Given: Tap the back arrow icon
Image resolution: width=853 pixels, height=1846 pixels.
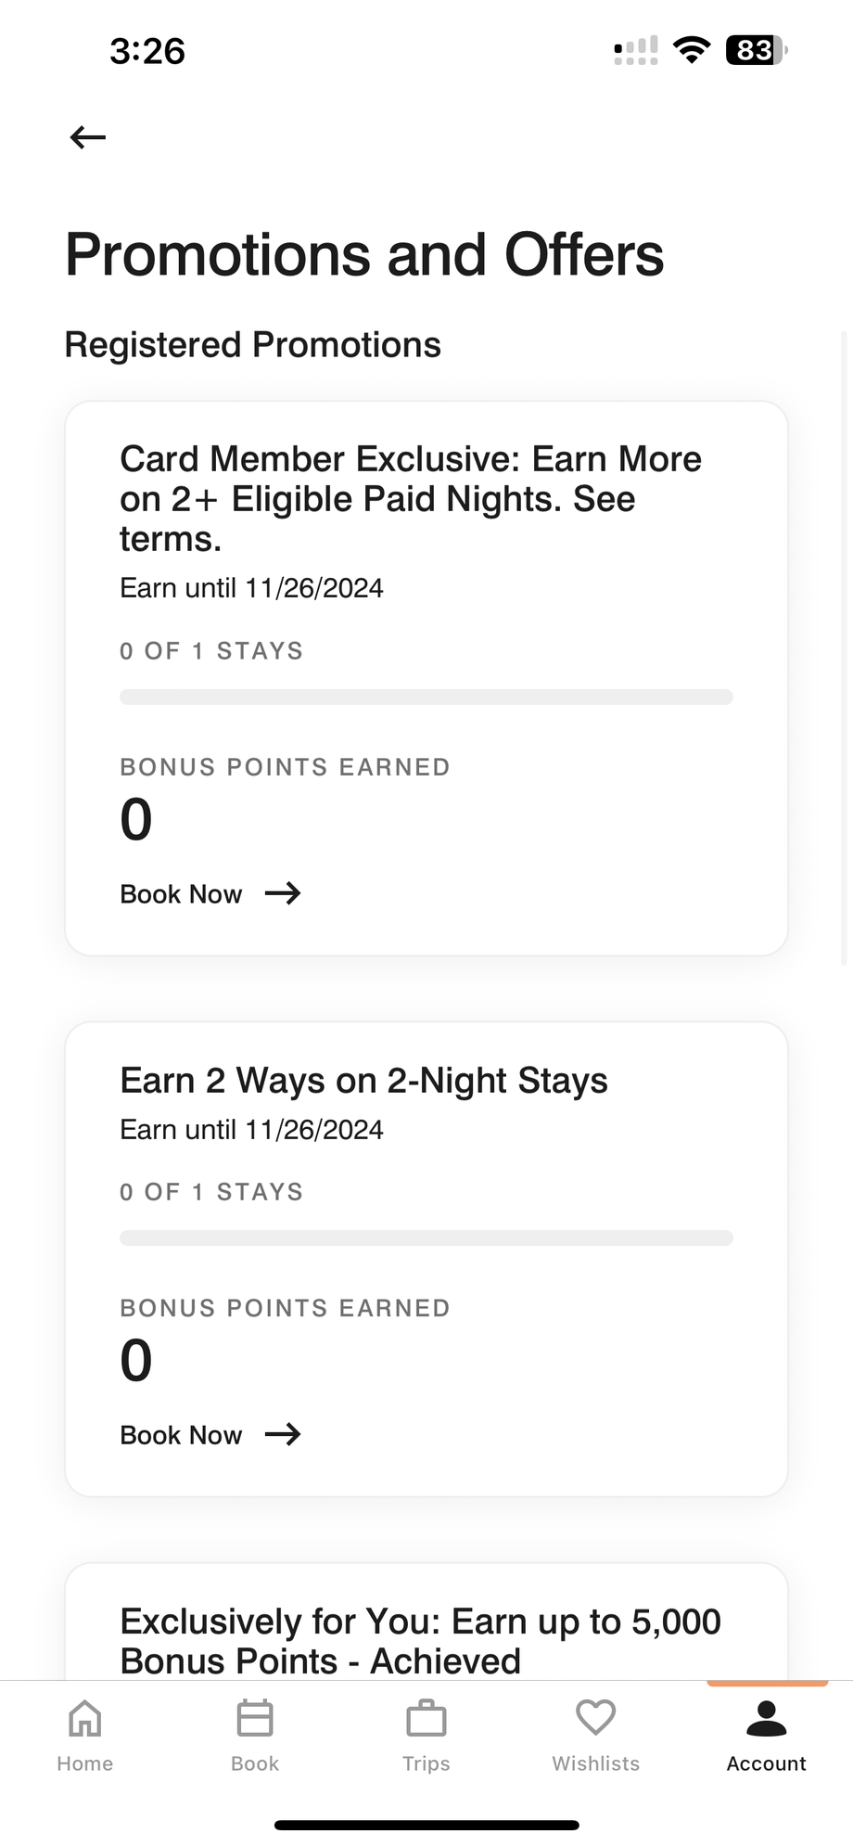Looking at the screenshot, I should 88,137.
